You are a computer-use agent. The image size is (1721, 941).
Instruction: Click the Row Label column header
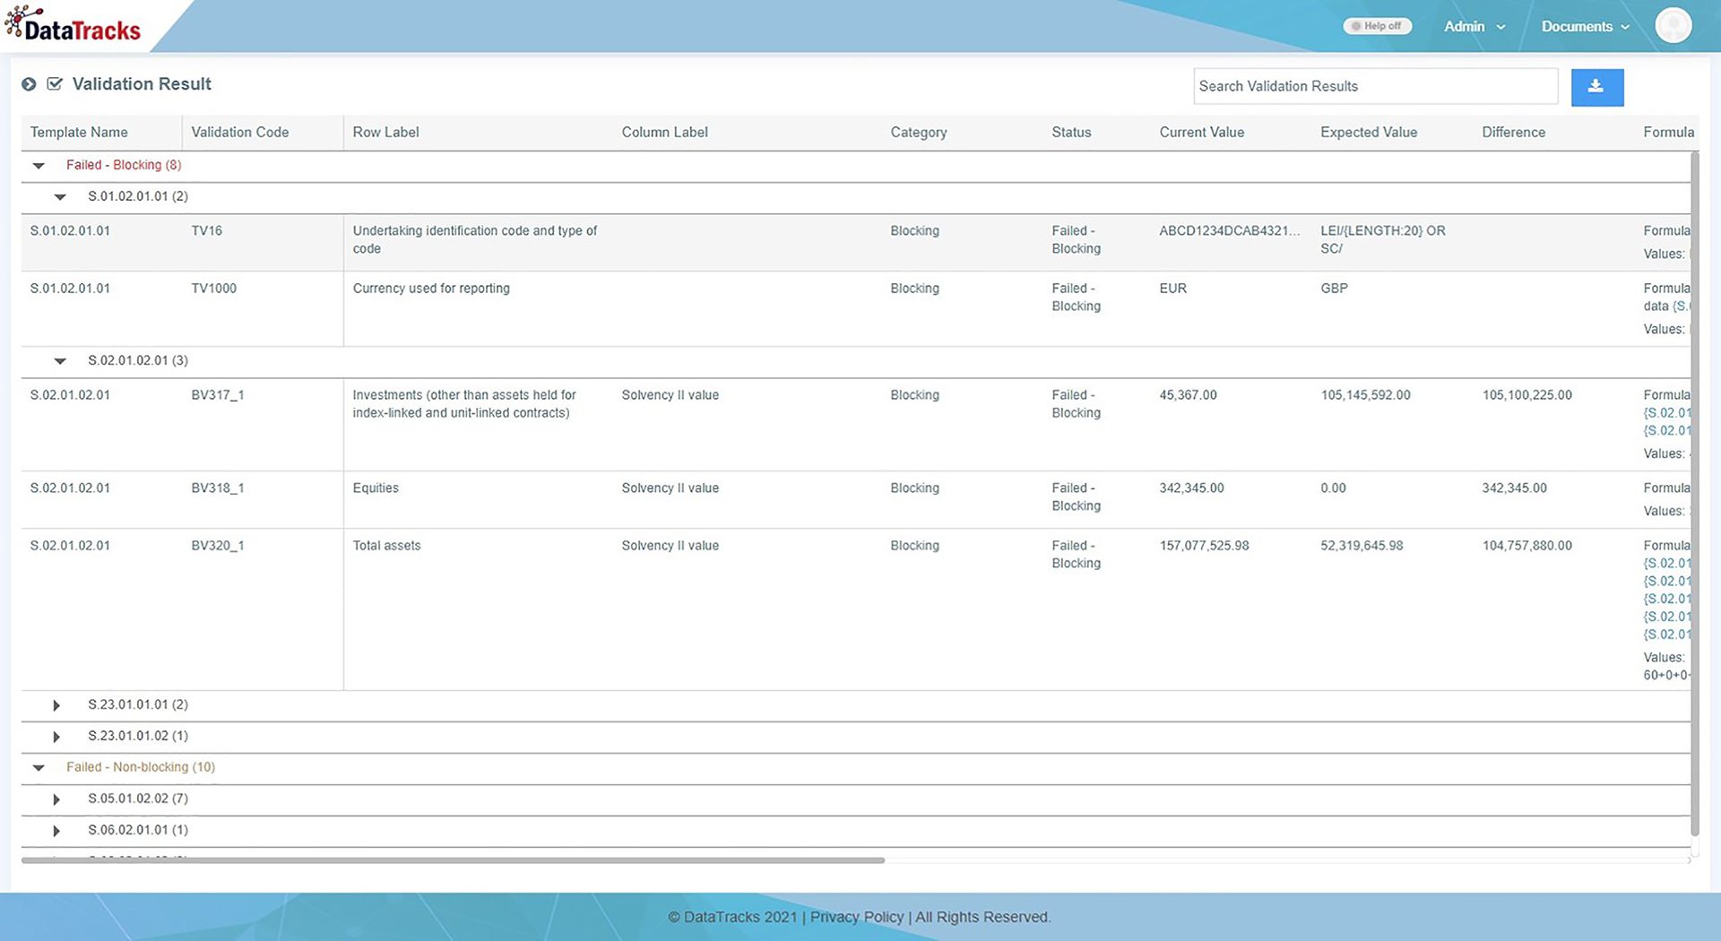tap(385, 132)
